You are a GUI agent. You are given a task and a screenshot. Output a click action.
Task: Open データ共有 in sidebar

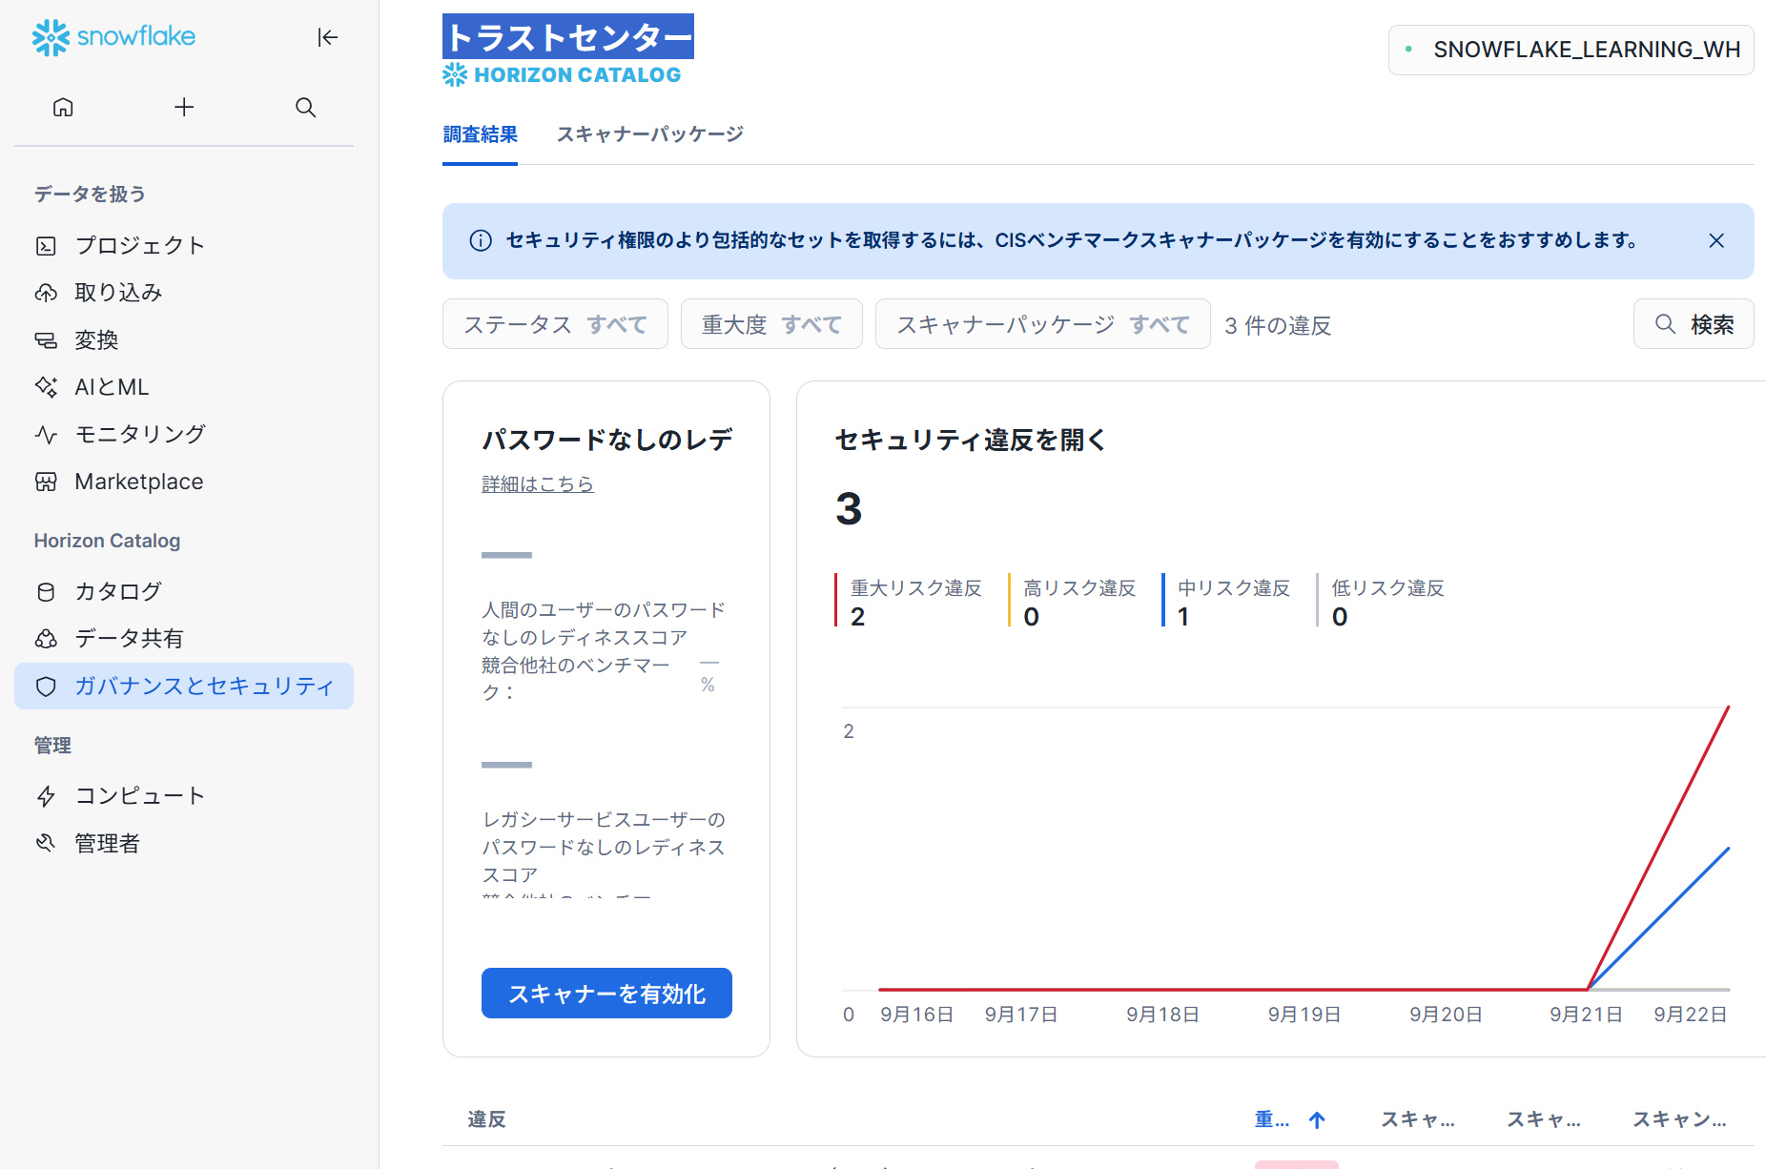pyautogui.click(x=184, y=639)
